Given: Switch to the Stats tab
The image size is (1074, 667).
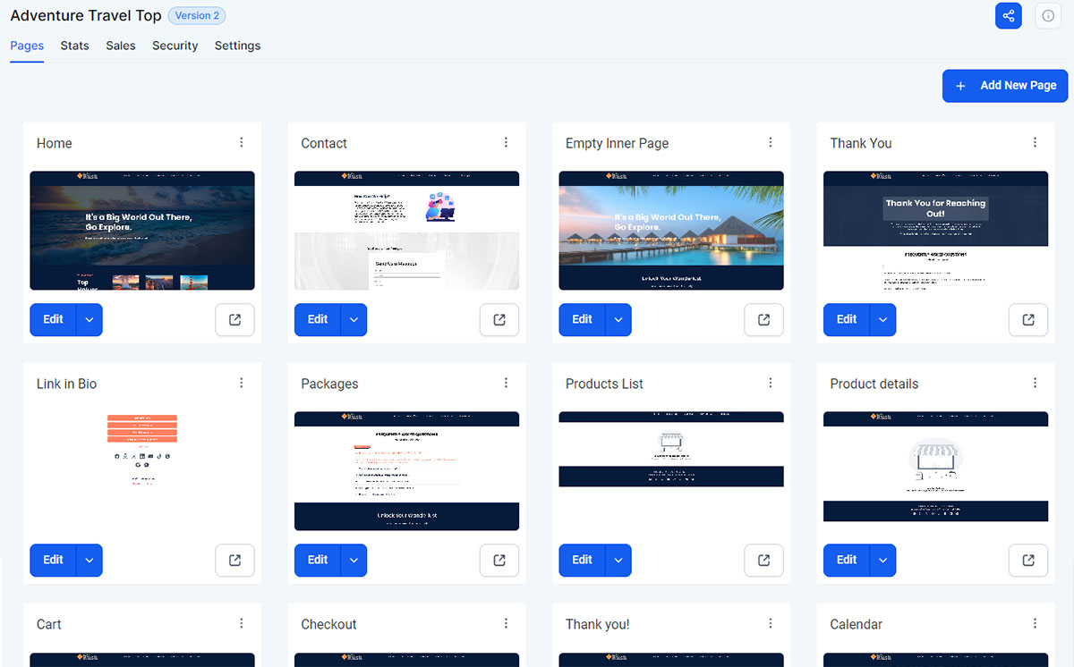Looking at the screenshot, I should tap(74, 46).
